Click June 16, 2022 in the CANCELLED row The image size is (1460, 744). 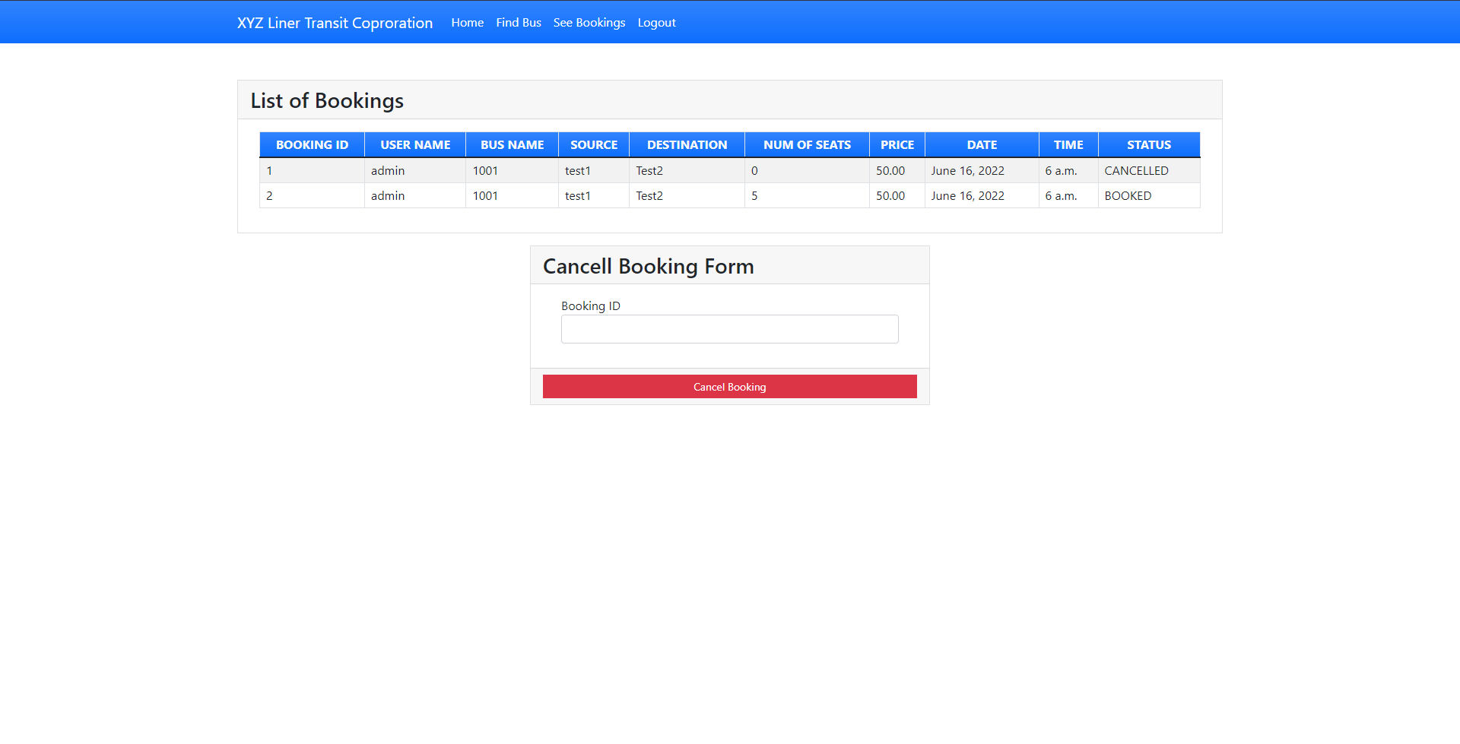click(982, 171)
